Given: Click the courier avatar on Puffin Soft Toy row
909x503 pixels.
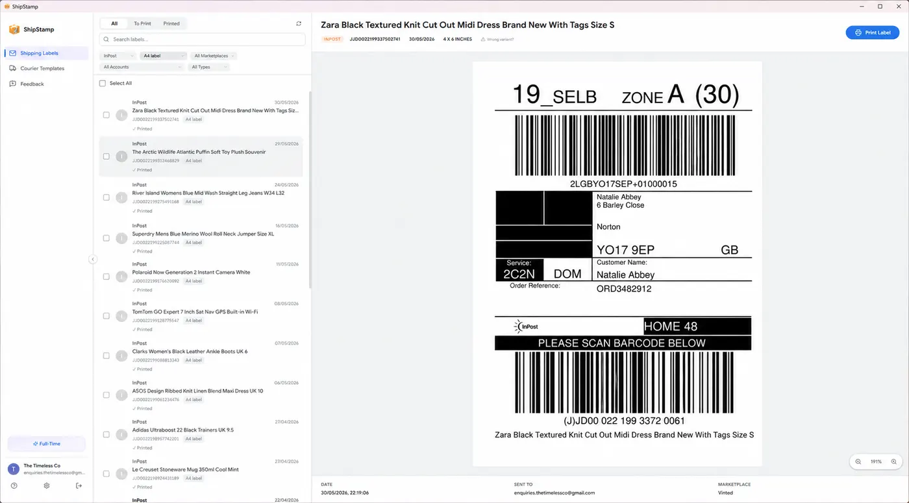Looking at the screenshot, I should (121, 156).
